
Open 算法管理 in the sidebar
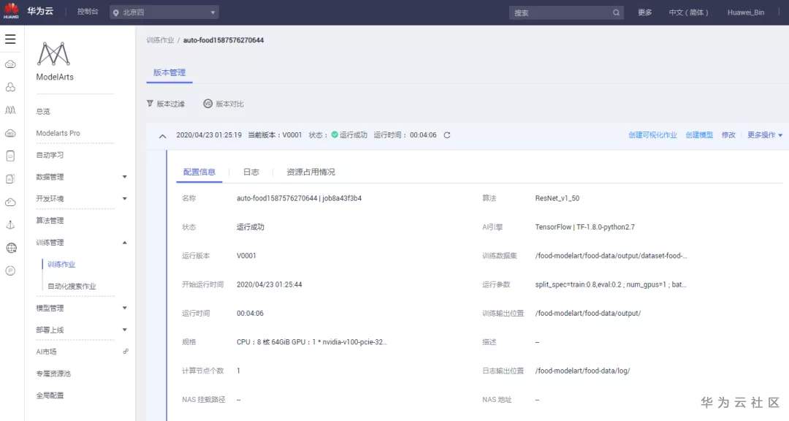50,221
